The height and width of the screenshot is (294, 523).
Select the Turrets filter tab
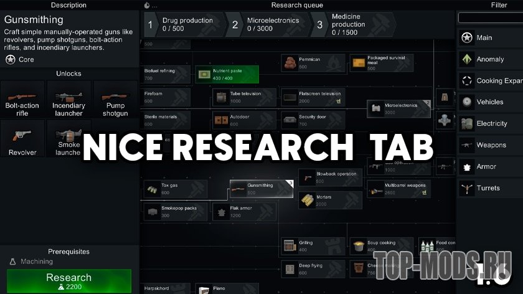click(x=491, y=188)
